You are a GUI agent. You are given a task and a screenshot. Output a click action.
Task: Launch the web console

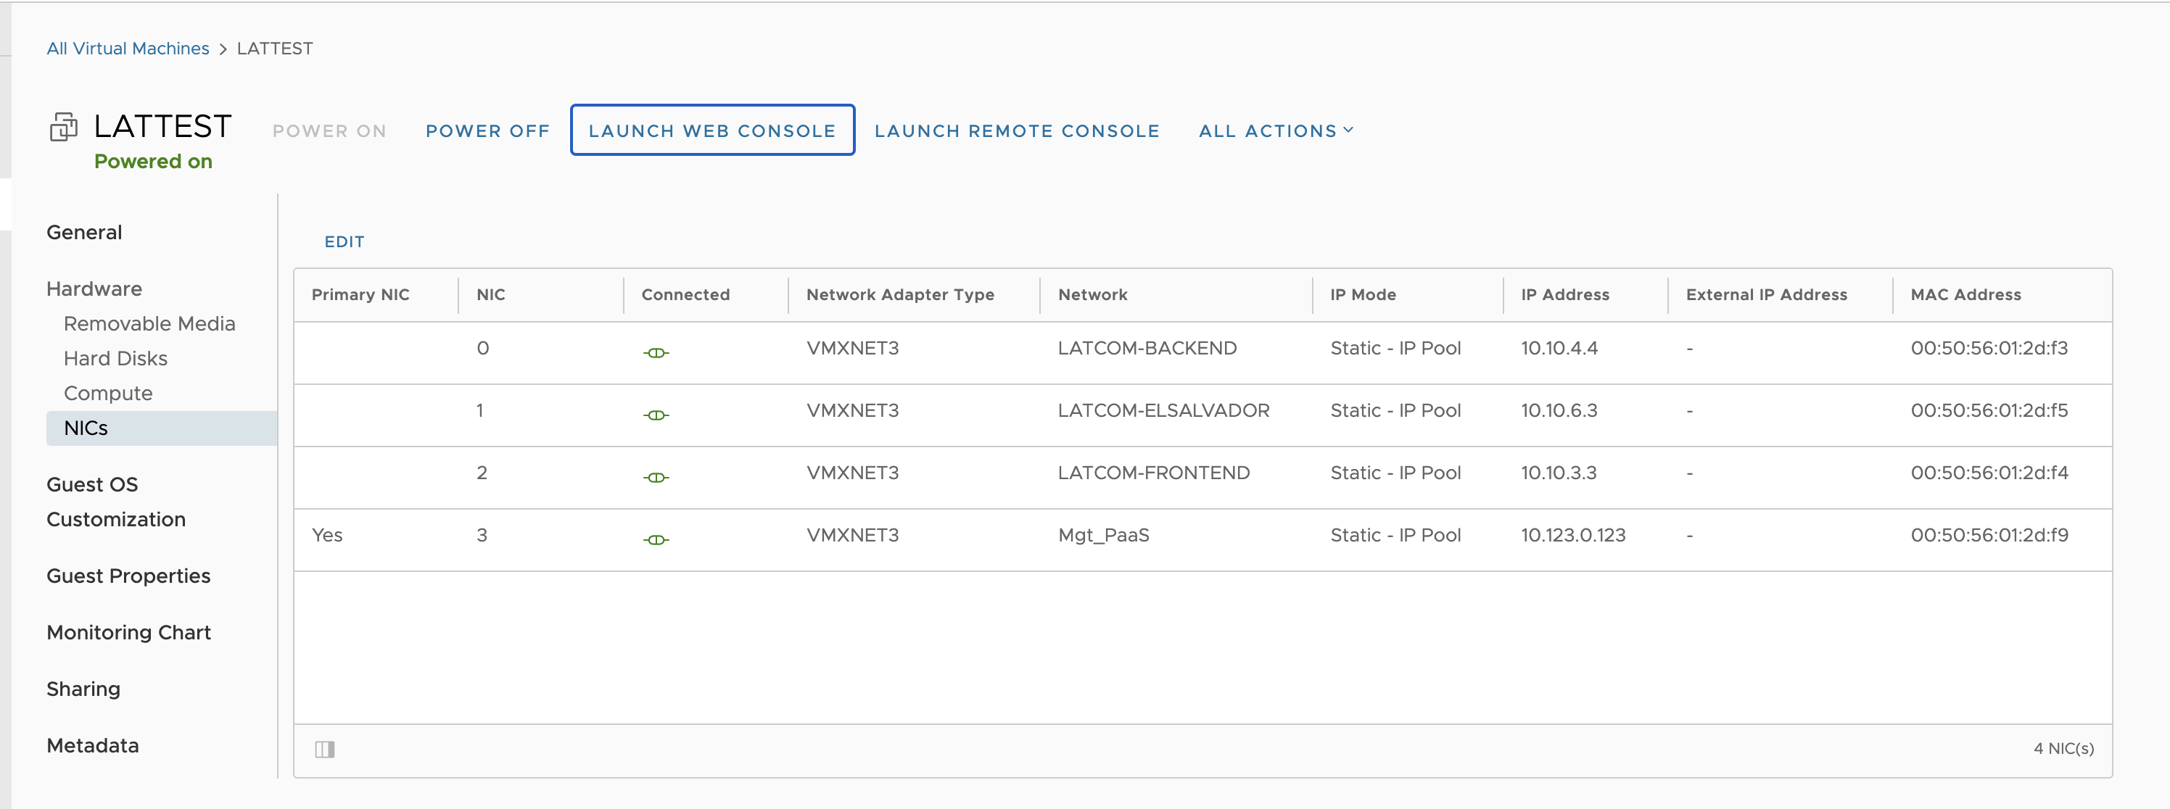pyautogui.click(x=713, y=130)
